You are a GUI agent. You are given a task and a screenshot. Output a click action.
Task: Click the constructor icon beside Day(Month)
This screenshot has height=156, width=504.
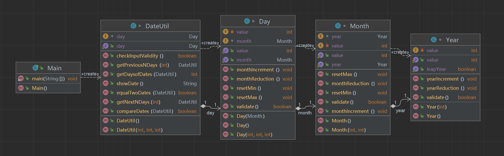coord(226,116)
